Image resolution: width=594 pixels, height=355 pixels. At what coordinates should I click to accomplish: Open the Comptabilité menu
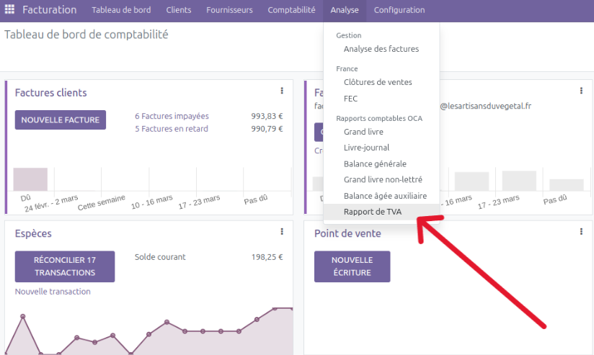[x=291, y=10]
